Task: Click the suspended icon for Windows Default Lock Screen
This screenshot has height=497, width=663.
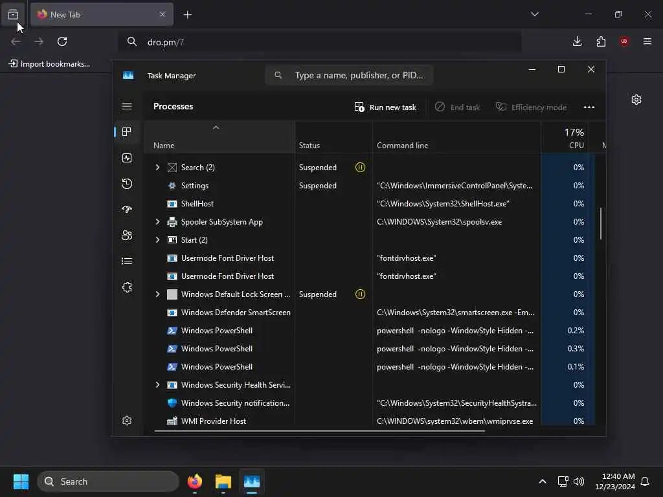Action: [x=360, y=294]
